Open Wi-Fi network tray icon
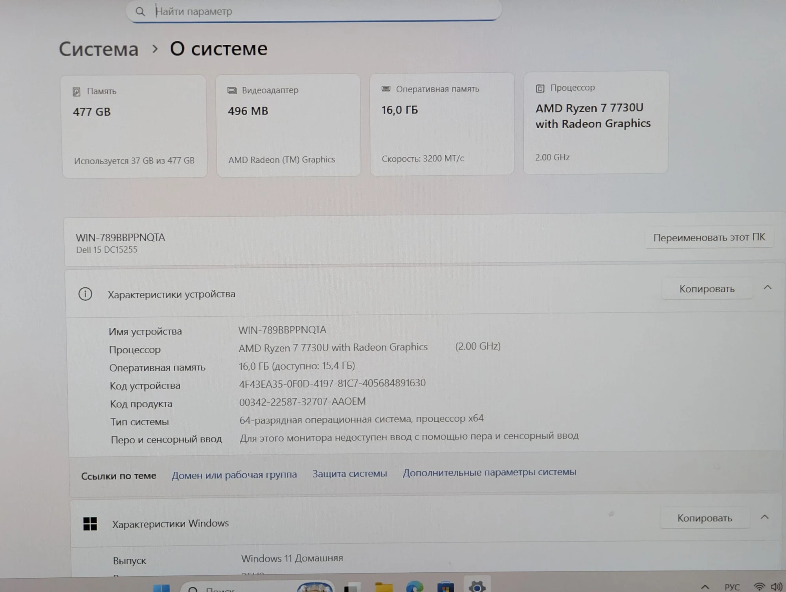This screenshot has width=786, height=592. pos(759,587)
